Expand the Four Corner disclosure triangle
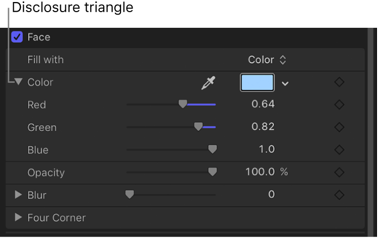The width and height of the screenshot is (378, 238). (x=19, y=217)
